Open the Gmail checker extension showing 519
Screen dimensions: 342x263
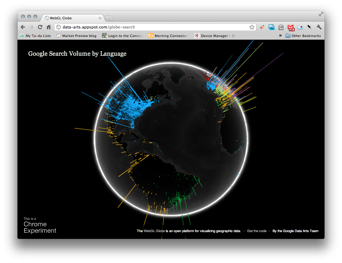pyautogui.click(x=291, y=27)
